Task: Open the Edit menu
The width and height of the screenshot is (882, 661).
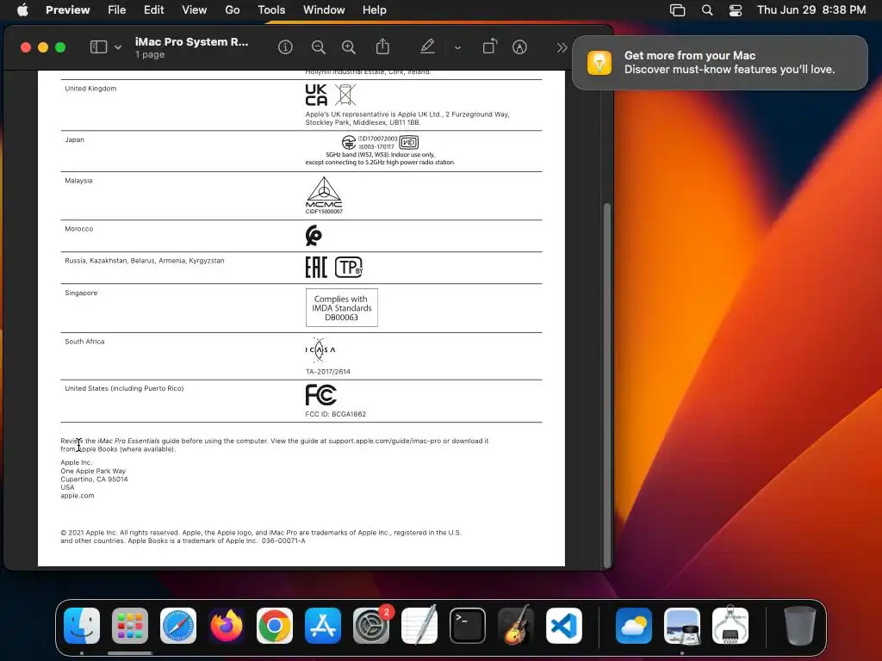Action: (x=153, y=9)
